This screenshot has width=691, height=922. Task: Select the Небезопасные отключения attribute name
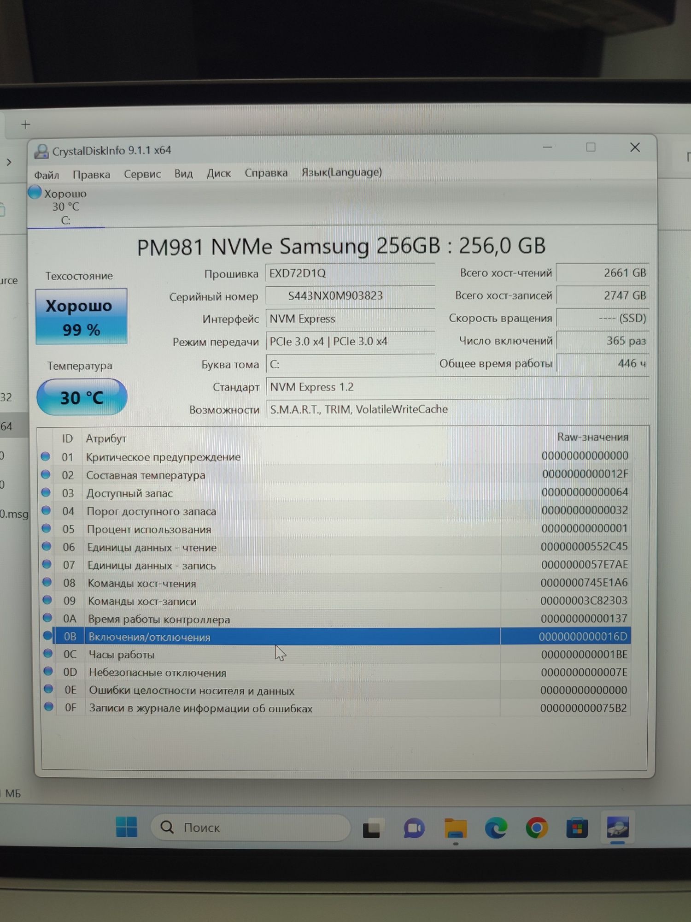pyautogui.click(x=158, y=673)
